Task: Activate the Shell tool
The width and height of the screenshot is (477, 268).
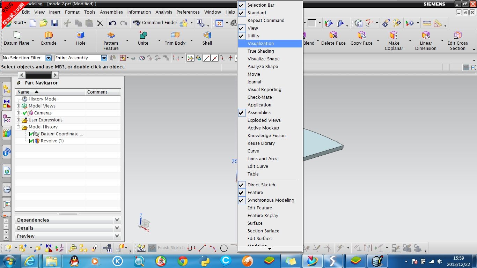Action: pyautogui.click(x=207, y=38)
